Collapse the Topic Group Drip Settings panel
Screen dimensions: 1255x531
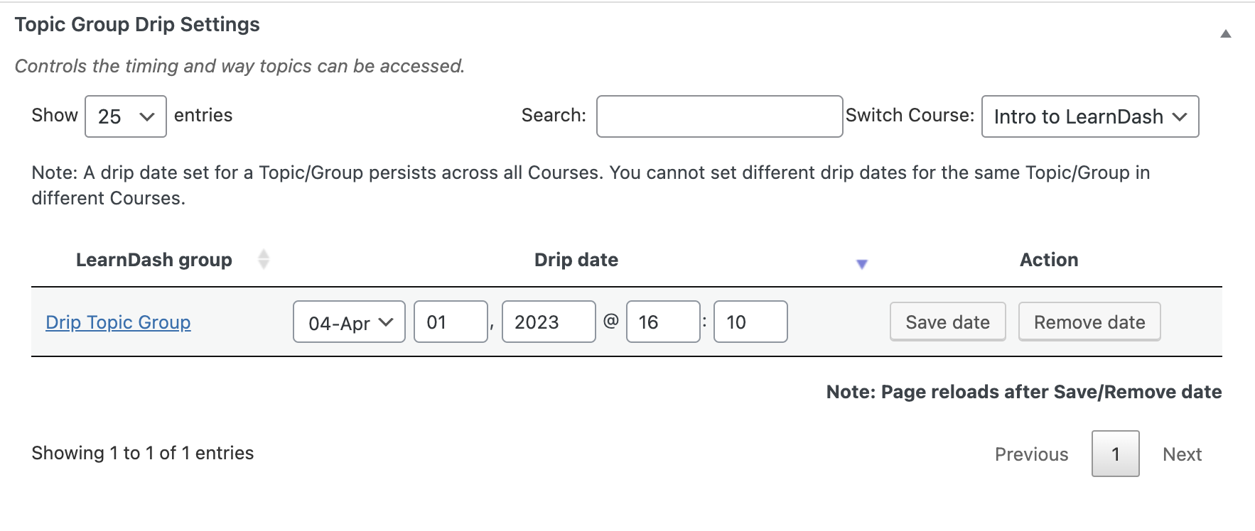(x=1225, y=33)
